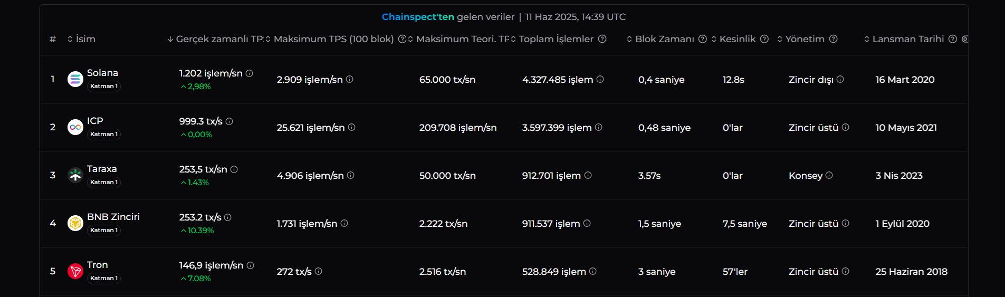This screenshot has height=297, width=1005.
Task: Click info icon next to ICP's Zincir üstü
Action: click(x=846, y=127)
